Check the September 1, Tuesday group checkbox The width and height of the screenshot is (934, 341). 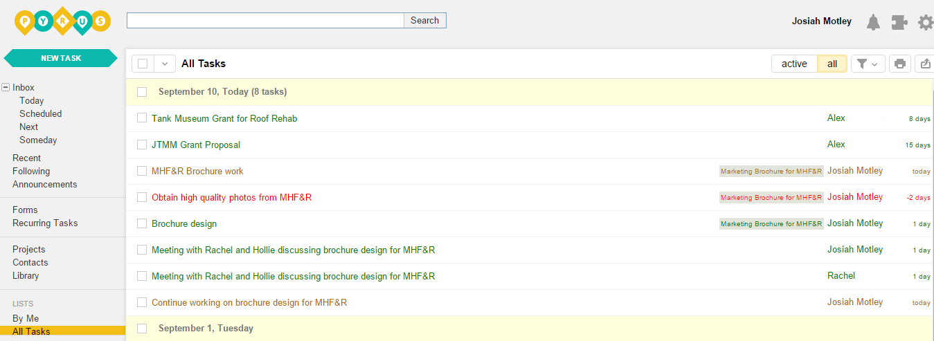[142, 329]
